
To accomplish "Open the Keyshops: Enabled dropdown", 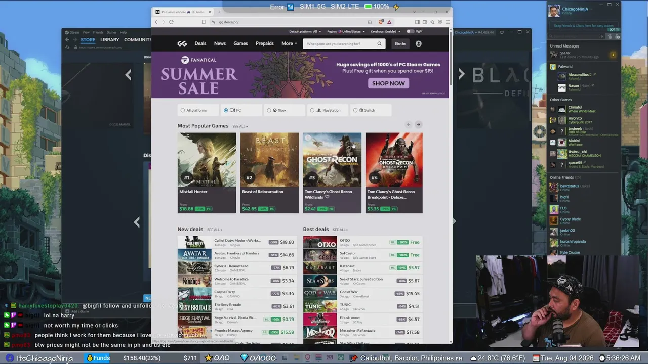I will tap(385, 31).
